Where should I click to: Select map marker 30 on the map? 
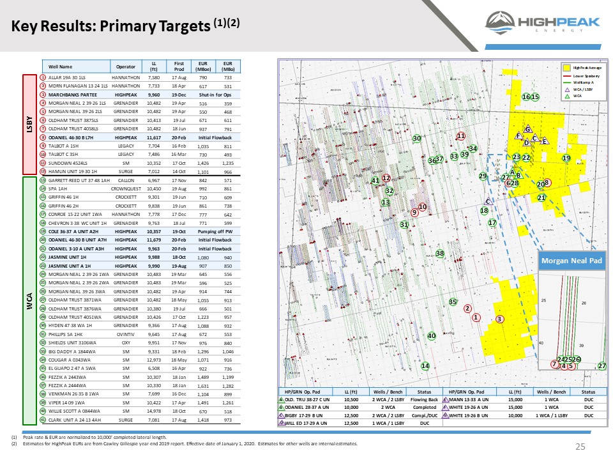[x=417, y=138]
